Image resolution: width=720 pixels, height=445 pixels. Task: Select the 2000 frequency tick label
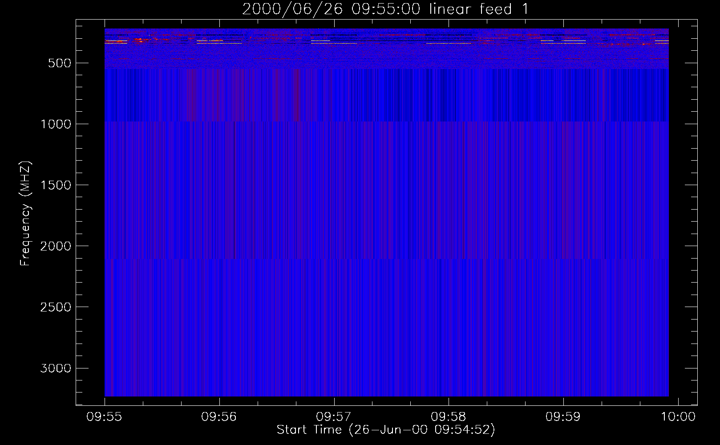point(56,246)
